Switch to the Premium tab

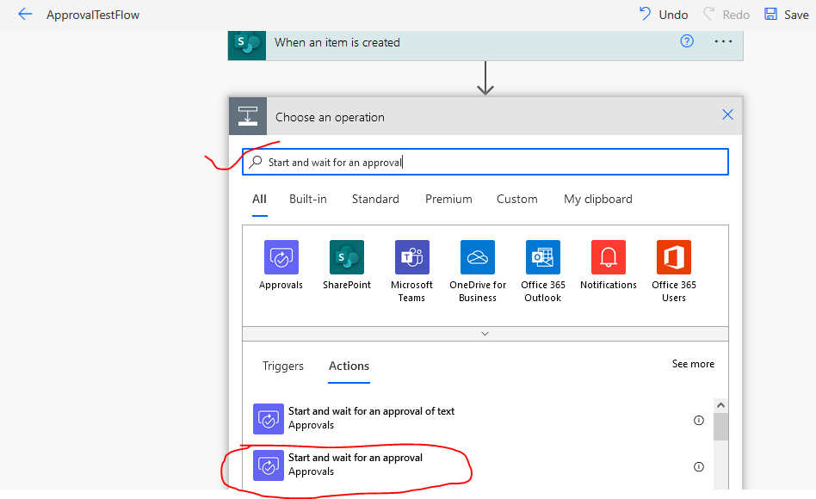click(x=448, y=199)
